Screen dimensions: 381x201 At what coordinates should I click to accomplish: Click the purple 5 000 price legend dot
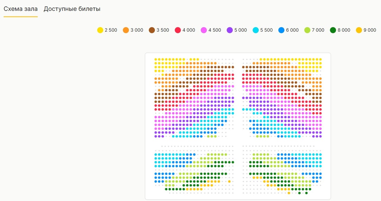pos(230,30)
